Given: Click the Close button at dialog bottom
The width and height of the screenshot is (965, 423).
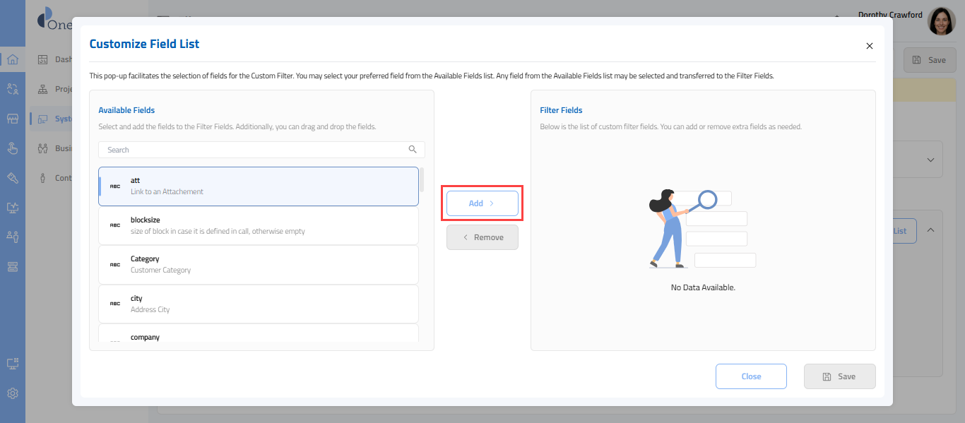Looking at the screenshot, I should click(751, 376).
